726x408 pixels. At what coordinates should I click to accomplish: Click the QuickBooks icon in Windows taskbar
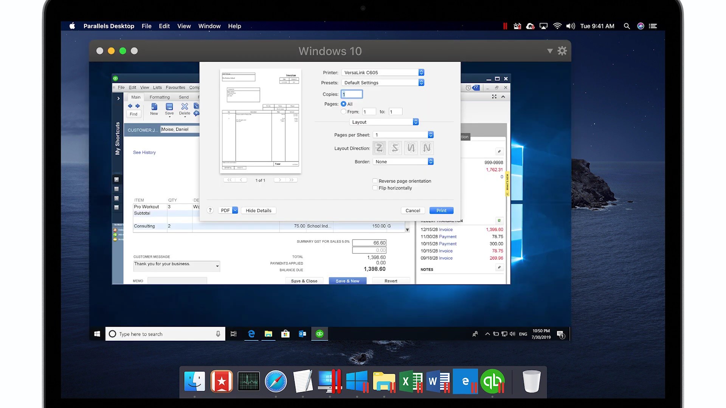(320, 334)
